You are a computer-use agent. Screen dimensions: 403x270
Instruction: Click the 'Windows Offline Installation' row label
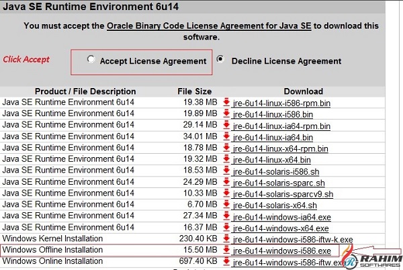tap(52, 250)
